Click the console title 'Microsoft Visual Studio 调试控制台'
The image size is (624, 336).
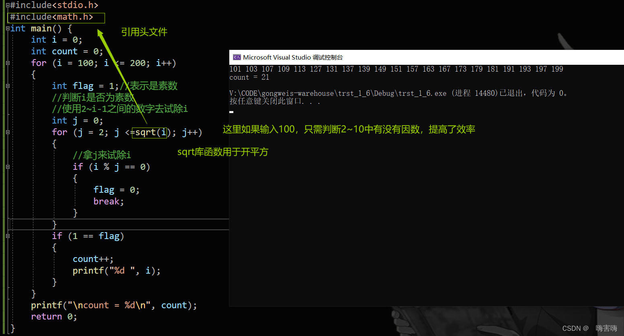(293, 58)
